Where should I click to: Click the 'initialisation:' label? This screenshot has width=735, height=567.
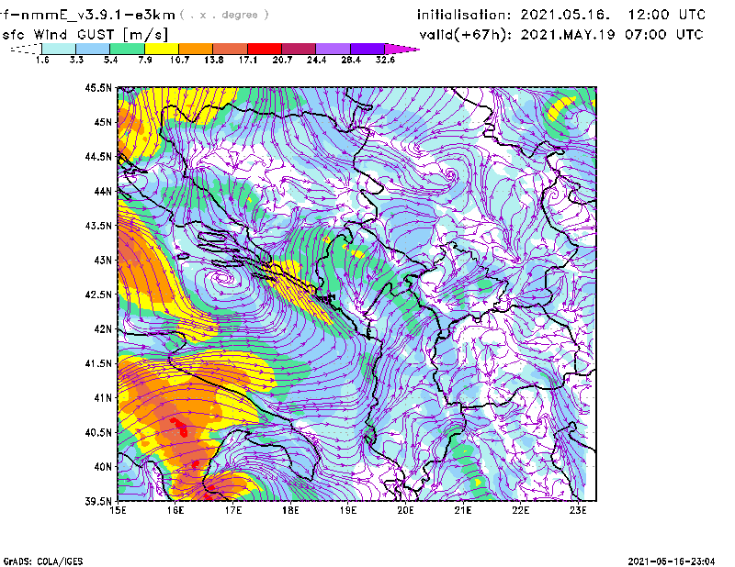pos(464,15)
